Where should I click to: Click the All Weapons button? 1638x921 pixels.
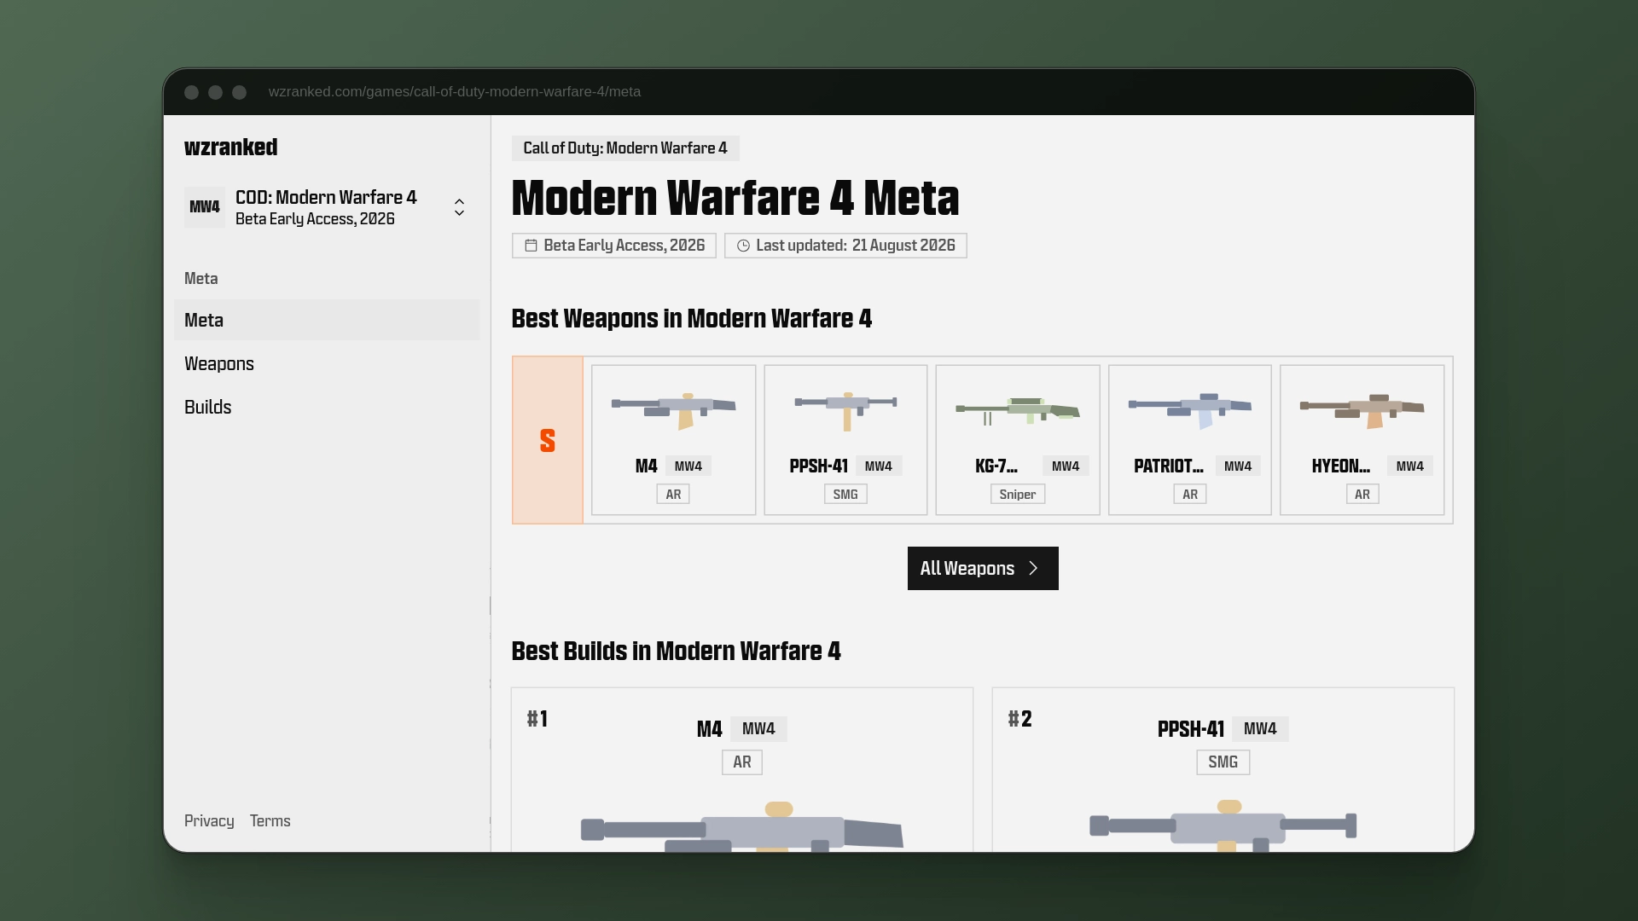[x=983, y=568]
